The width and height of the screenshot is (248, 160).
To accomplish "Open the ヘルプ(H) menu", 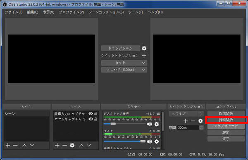I will coord(155,12).
